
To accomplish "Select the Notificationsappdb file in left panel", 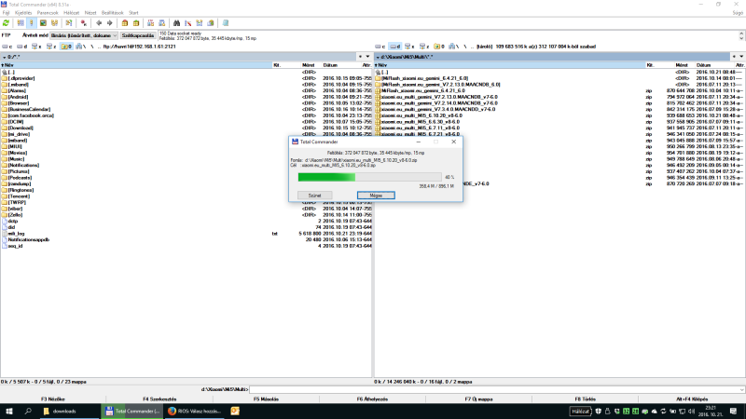I will click(x=29, y=240).
